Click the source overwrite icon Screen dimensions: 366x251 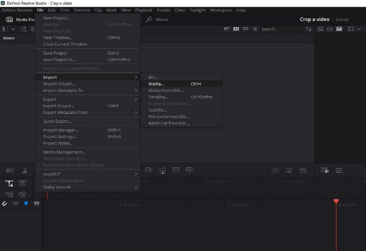189,170
